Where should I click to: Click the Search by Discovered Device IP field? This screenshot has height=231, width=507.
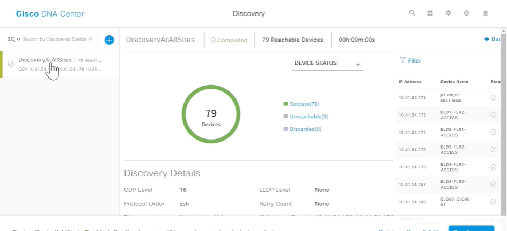click(57, 40)
